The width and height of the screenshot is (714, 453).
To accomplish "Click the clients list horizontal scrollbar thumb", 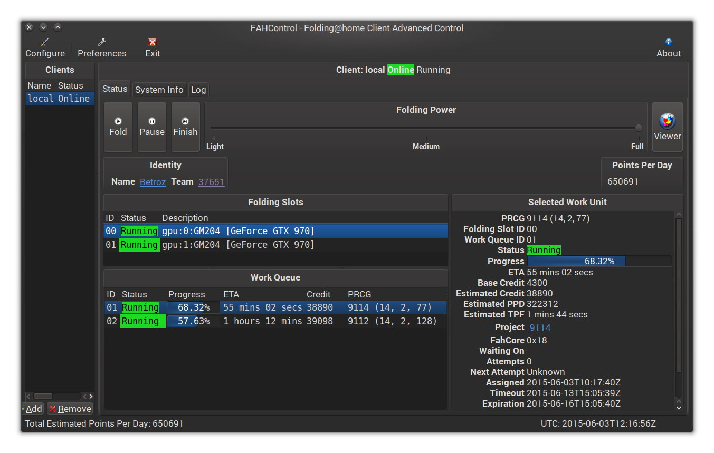I will coord(43,396).
